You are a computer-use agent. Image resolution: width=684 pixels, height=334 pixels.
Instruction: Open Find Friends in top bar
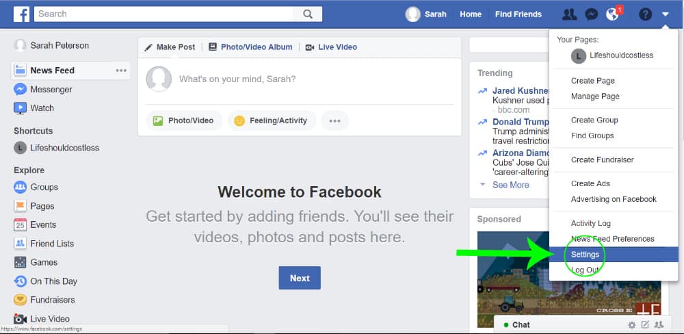click(x=518, y=14)
